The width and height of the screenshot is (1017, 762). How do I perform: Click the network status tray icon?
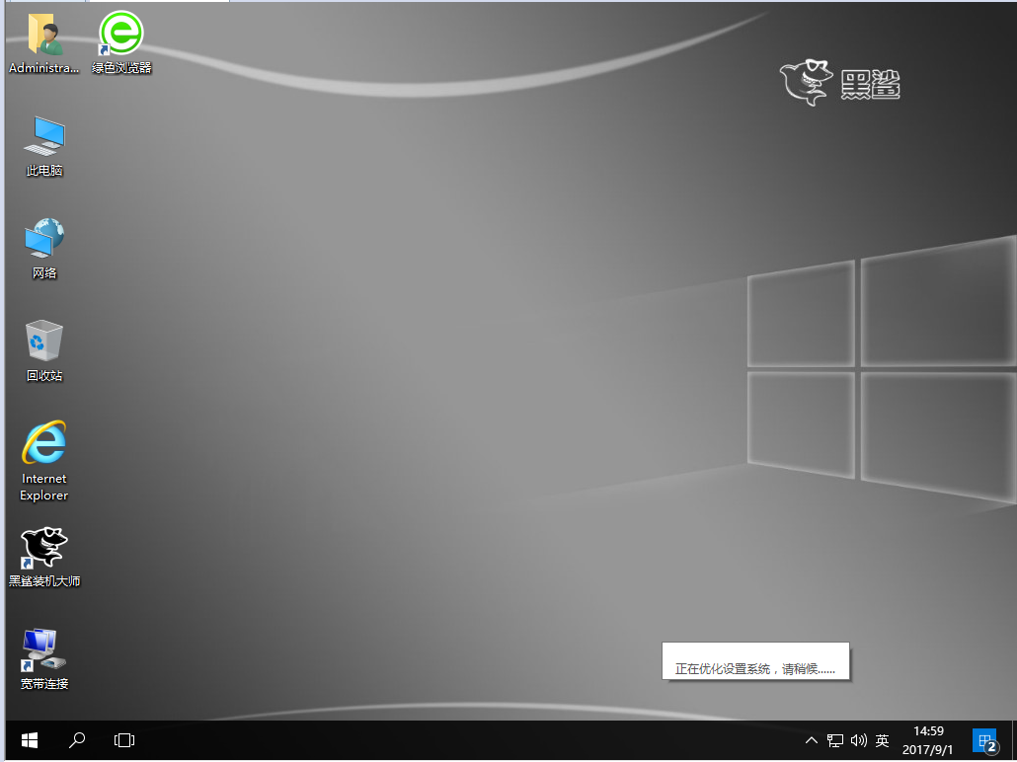(834, 740)
